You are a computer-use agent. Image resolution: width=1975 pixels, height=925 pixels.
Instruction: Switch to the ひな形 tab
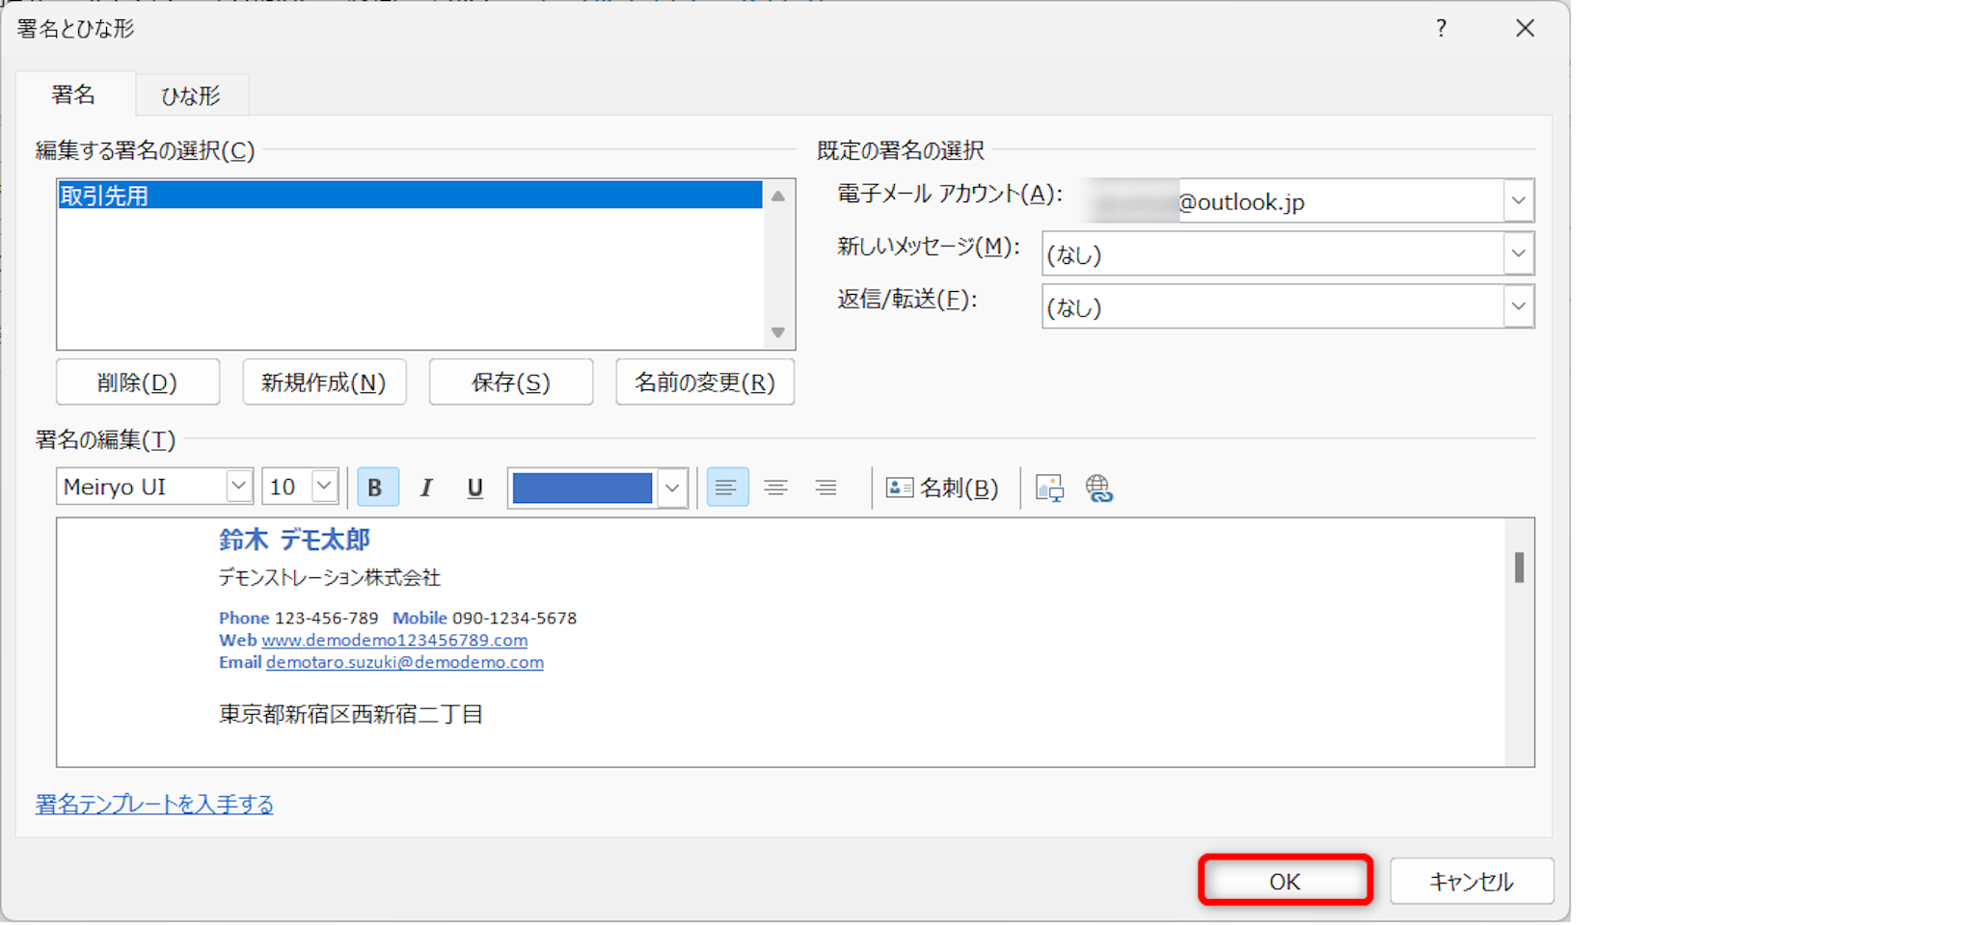[x=191, y=95]
